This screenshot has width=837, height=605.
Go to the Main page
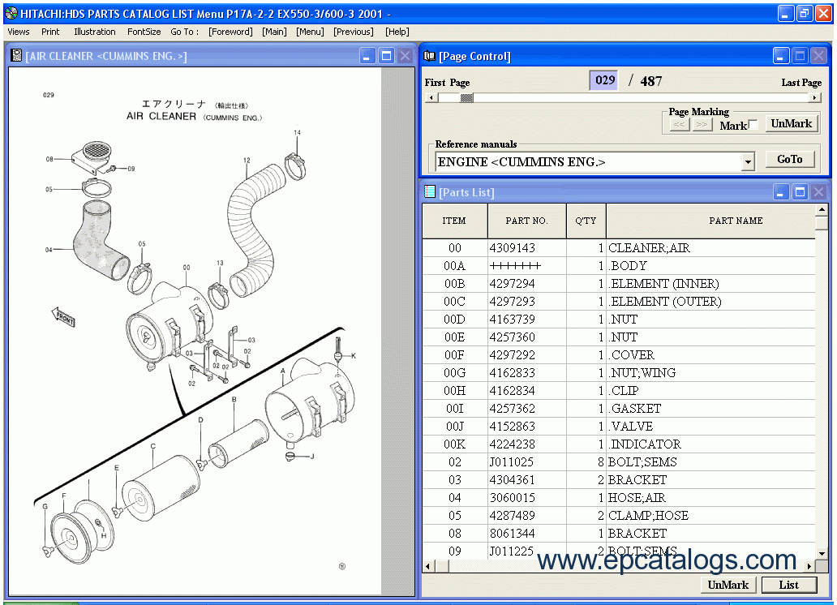[274, 32]
